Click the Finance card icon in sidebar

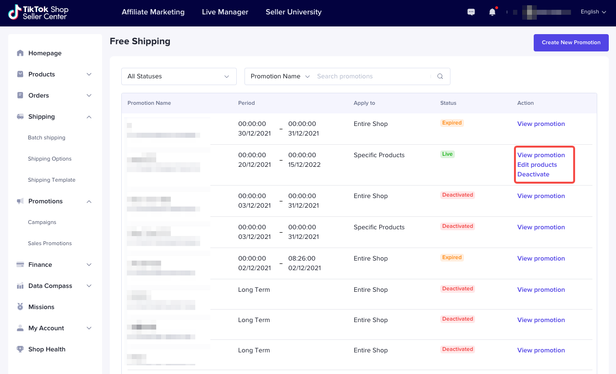point(20,265)
